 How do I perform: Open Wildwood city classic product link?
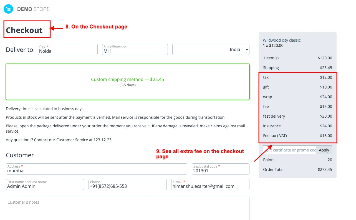pyautogui.click(x=282, y=40)
